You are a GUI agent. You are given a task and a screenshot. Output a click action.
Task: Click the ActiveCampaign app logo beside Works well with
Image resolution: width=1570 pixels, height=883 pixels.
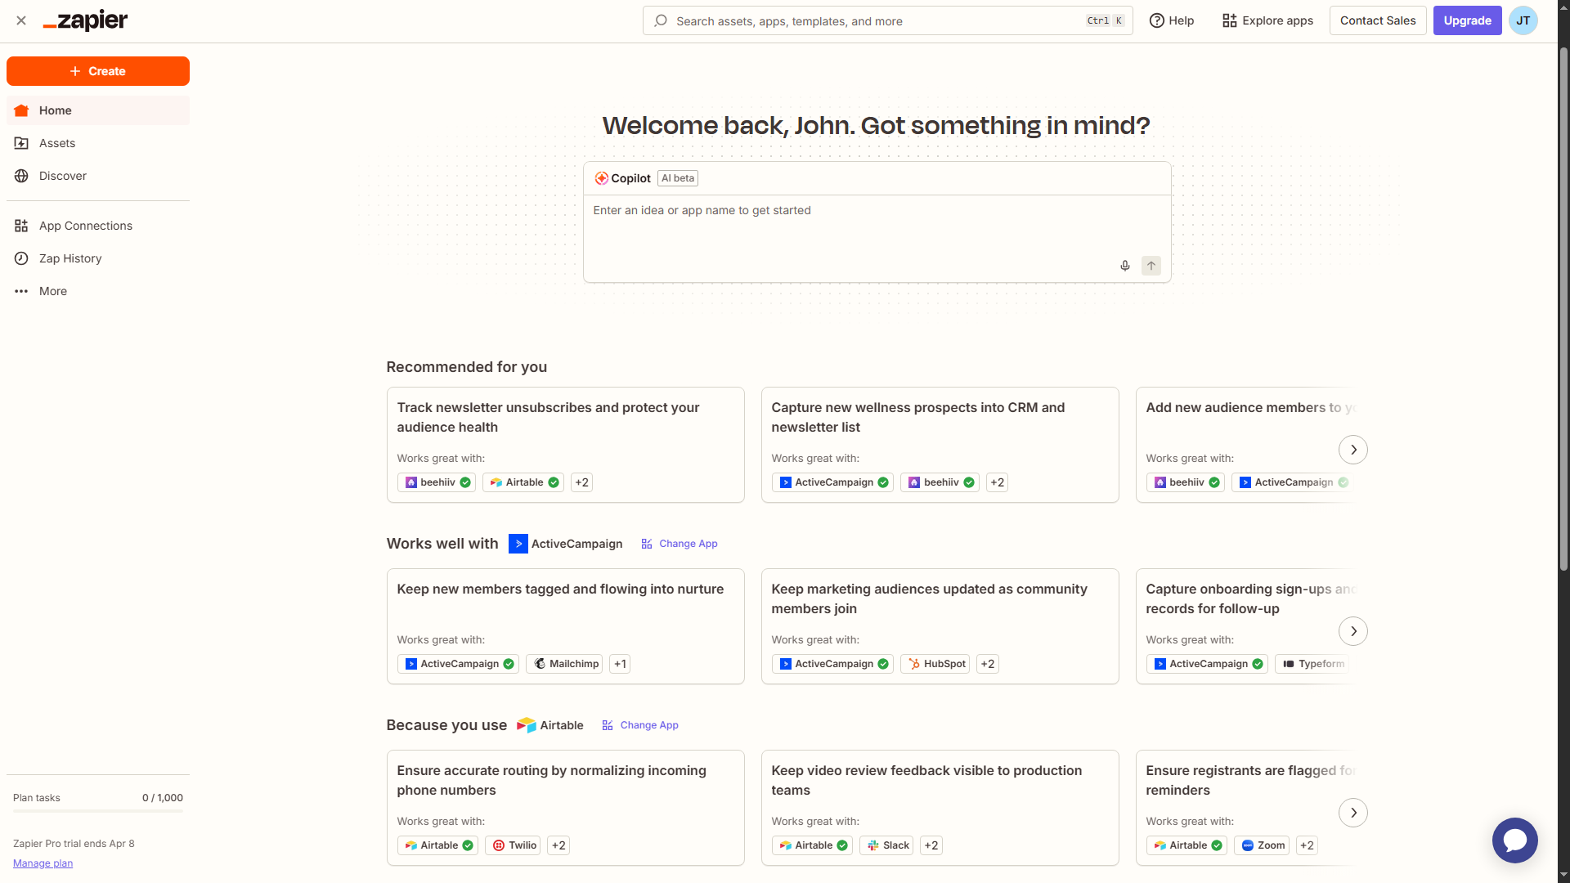pyautogui.click(x=518, y=544)
